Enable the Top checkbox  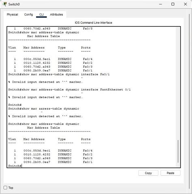5,188
